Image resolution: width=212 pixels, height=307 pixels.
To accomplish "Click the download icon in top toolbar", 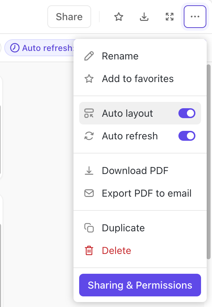I will point(144,17).
